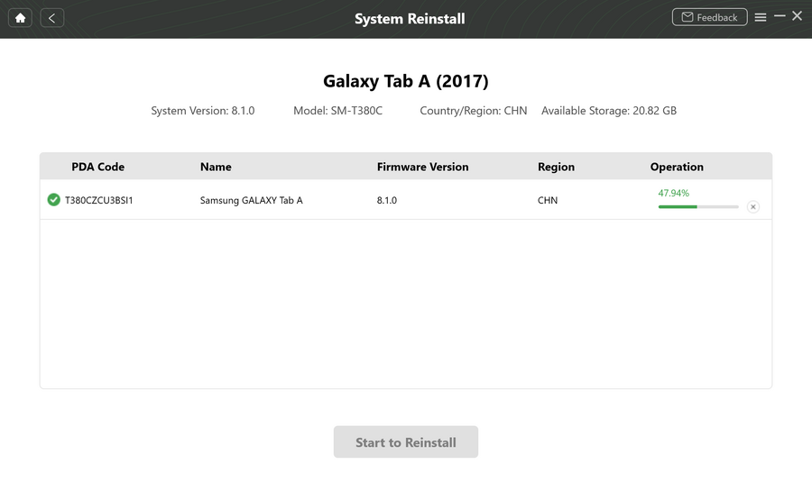812x482 pixels.
Task: Click the Operation column header
Action: pyautogui.click(x=677, y=167)
